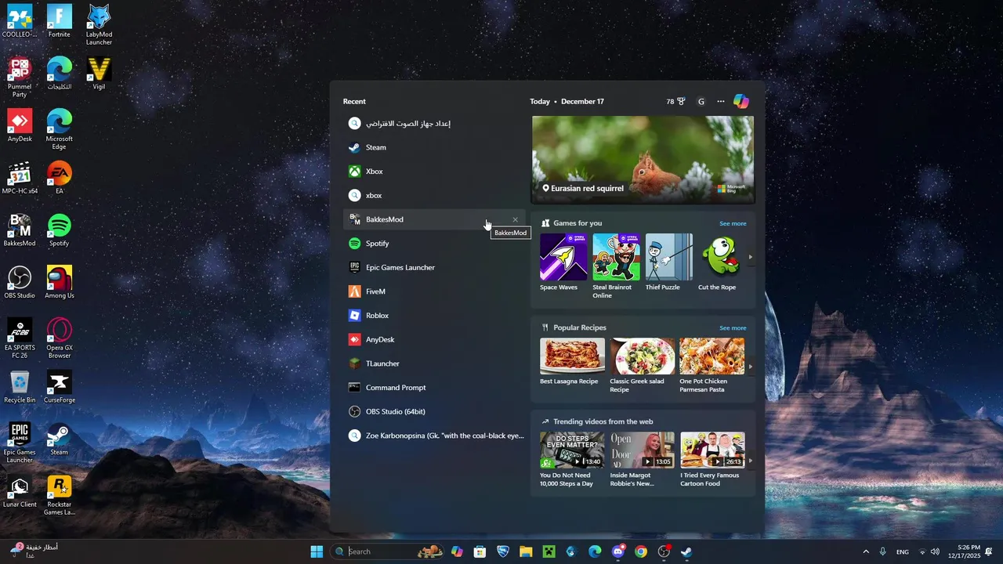This screenshot has width=1003, height=564.
Task: Open AnyDesk from the Recent list
Action: coord(434,339)
